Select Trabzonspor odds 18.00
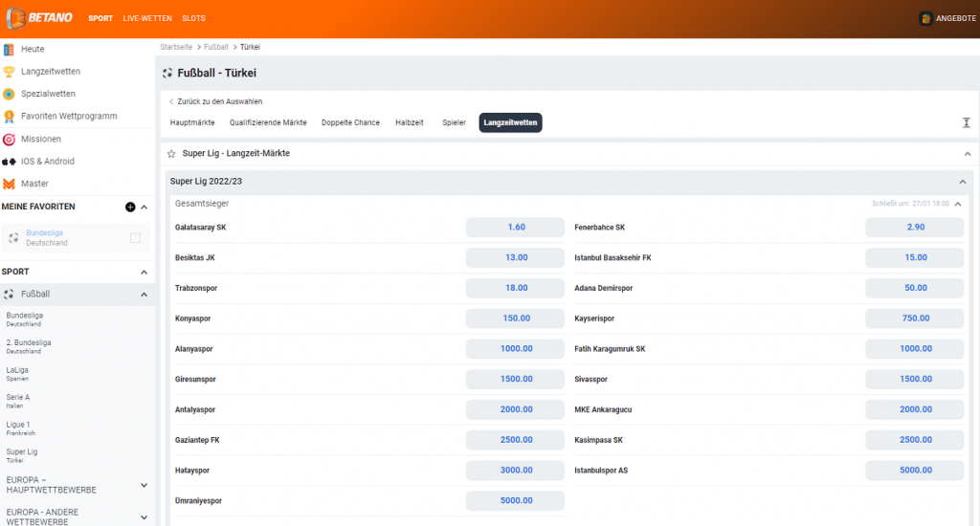980x526 pixels. click(515, 288)
